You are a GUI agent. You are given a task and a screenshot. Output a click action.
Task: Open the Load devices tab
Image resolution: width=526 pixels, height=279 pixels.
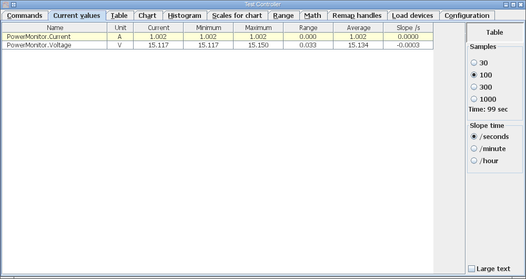[412, 16]
